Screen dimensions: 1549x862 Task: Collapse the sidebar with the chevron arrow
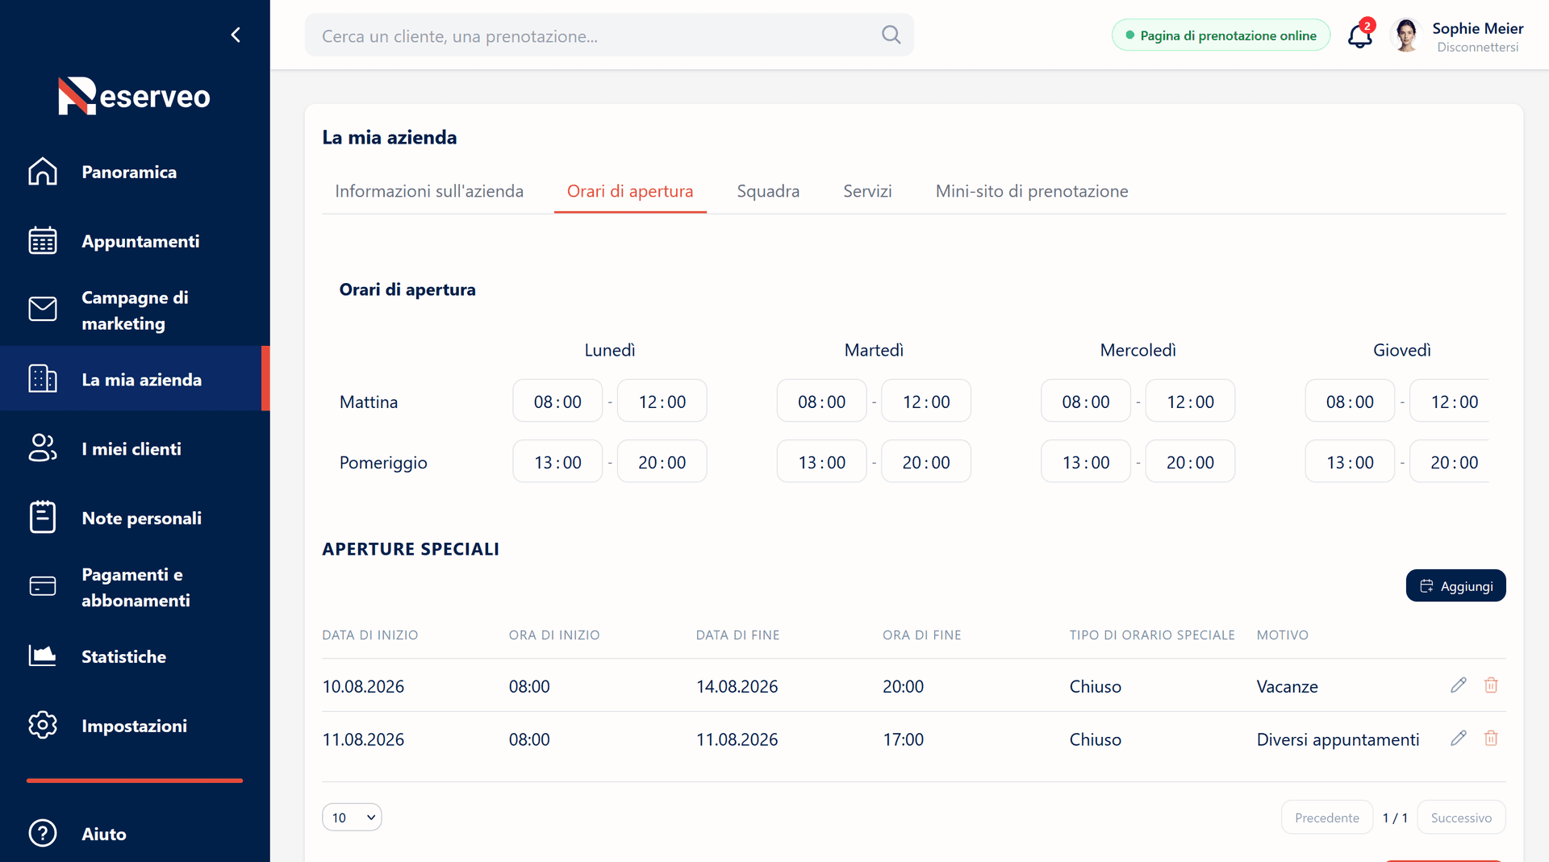pyautogui.click(x=236, y=35)
